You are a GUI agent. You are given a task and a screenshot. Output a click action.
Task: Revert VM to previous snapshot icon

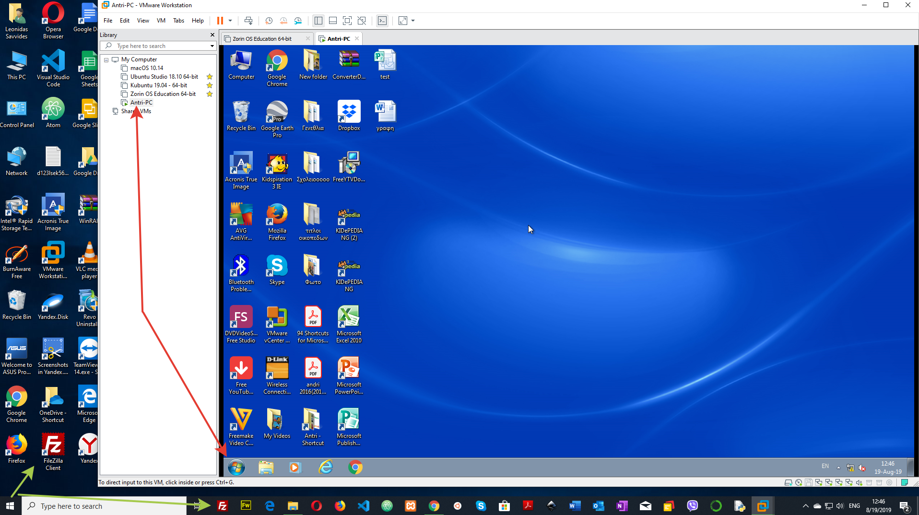pyautogui.click(x=283, y=21)
